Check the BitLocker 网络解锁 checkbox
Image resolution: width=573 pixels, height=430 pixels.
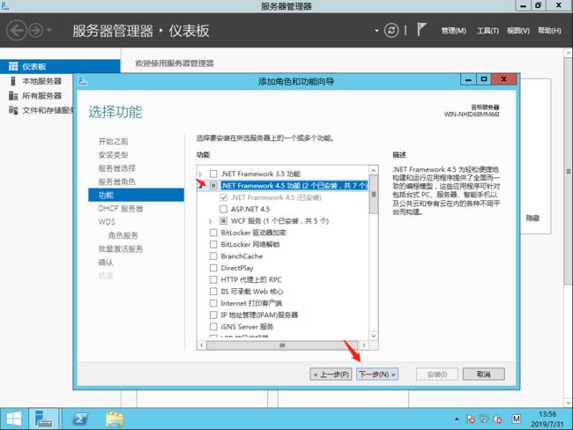click(213, 244)
